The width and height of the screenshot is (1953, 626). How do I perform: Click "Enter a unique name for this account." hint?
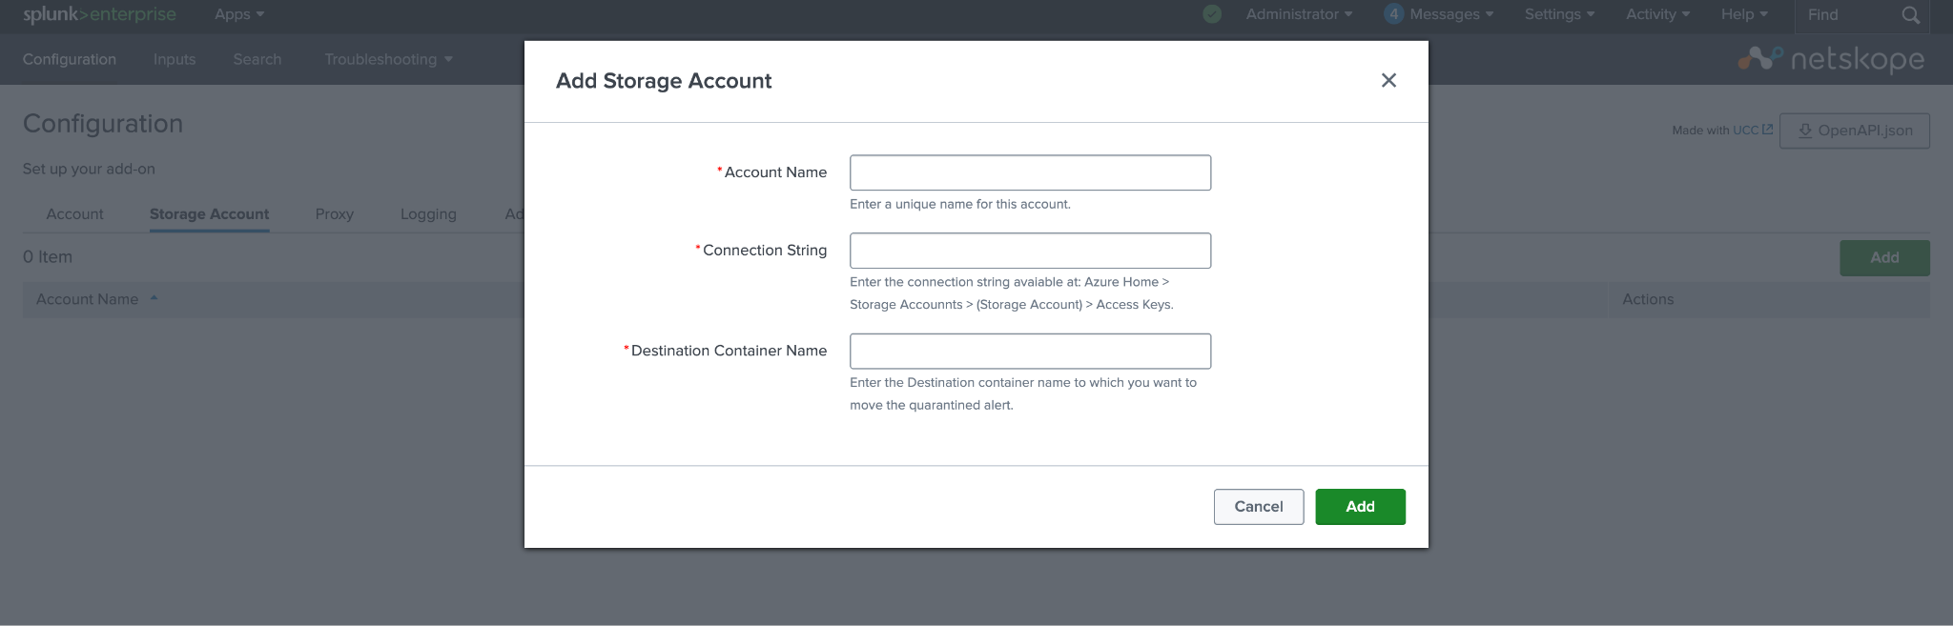point(960,204)
